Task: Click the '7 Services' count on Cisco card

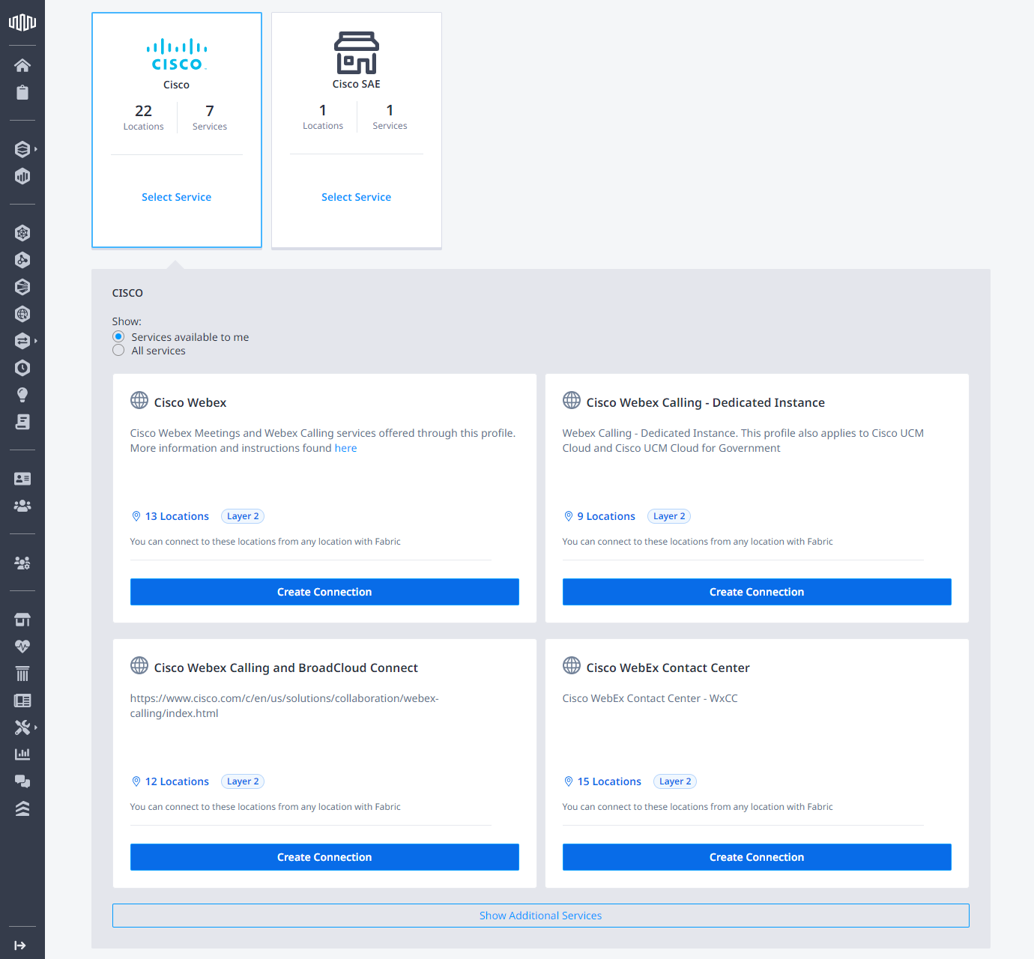Action: [210, 118]
